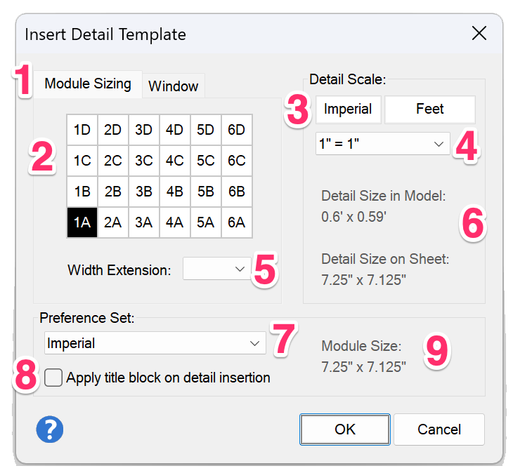Toggle the Feet units button
Image resolution: width=513 pixels, height=473 pixels.
coord(430,109)
